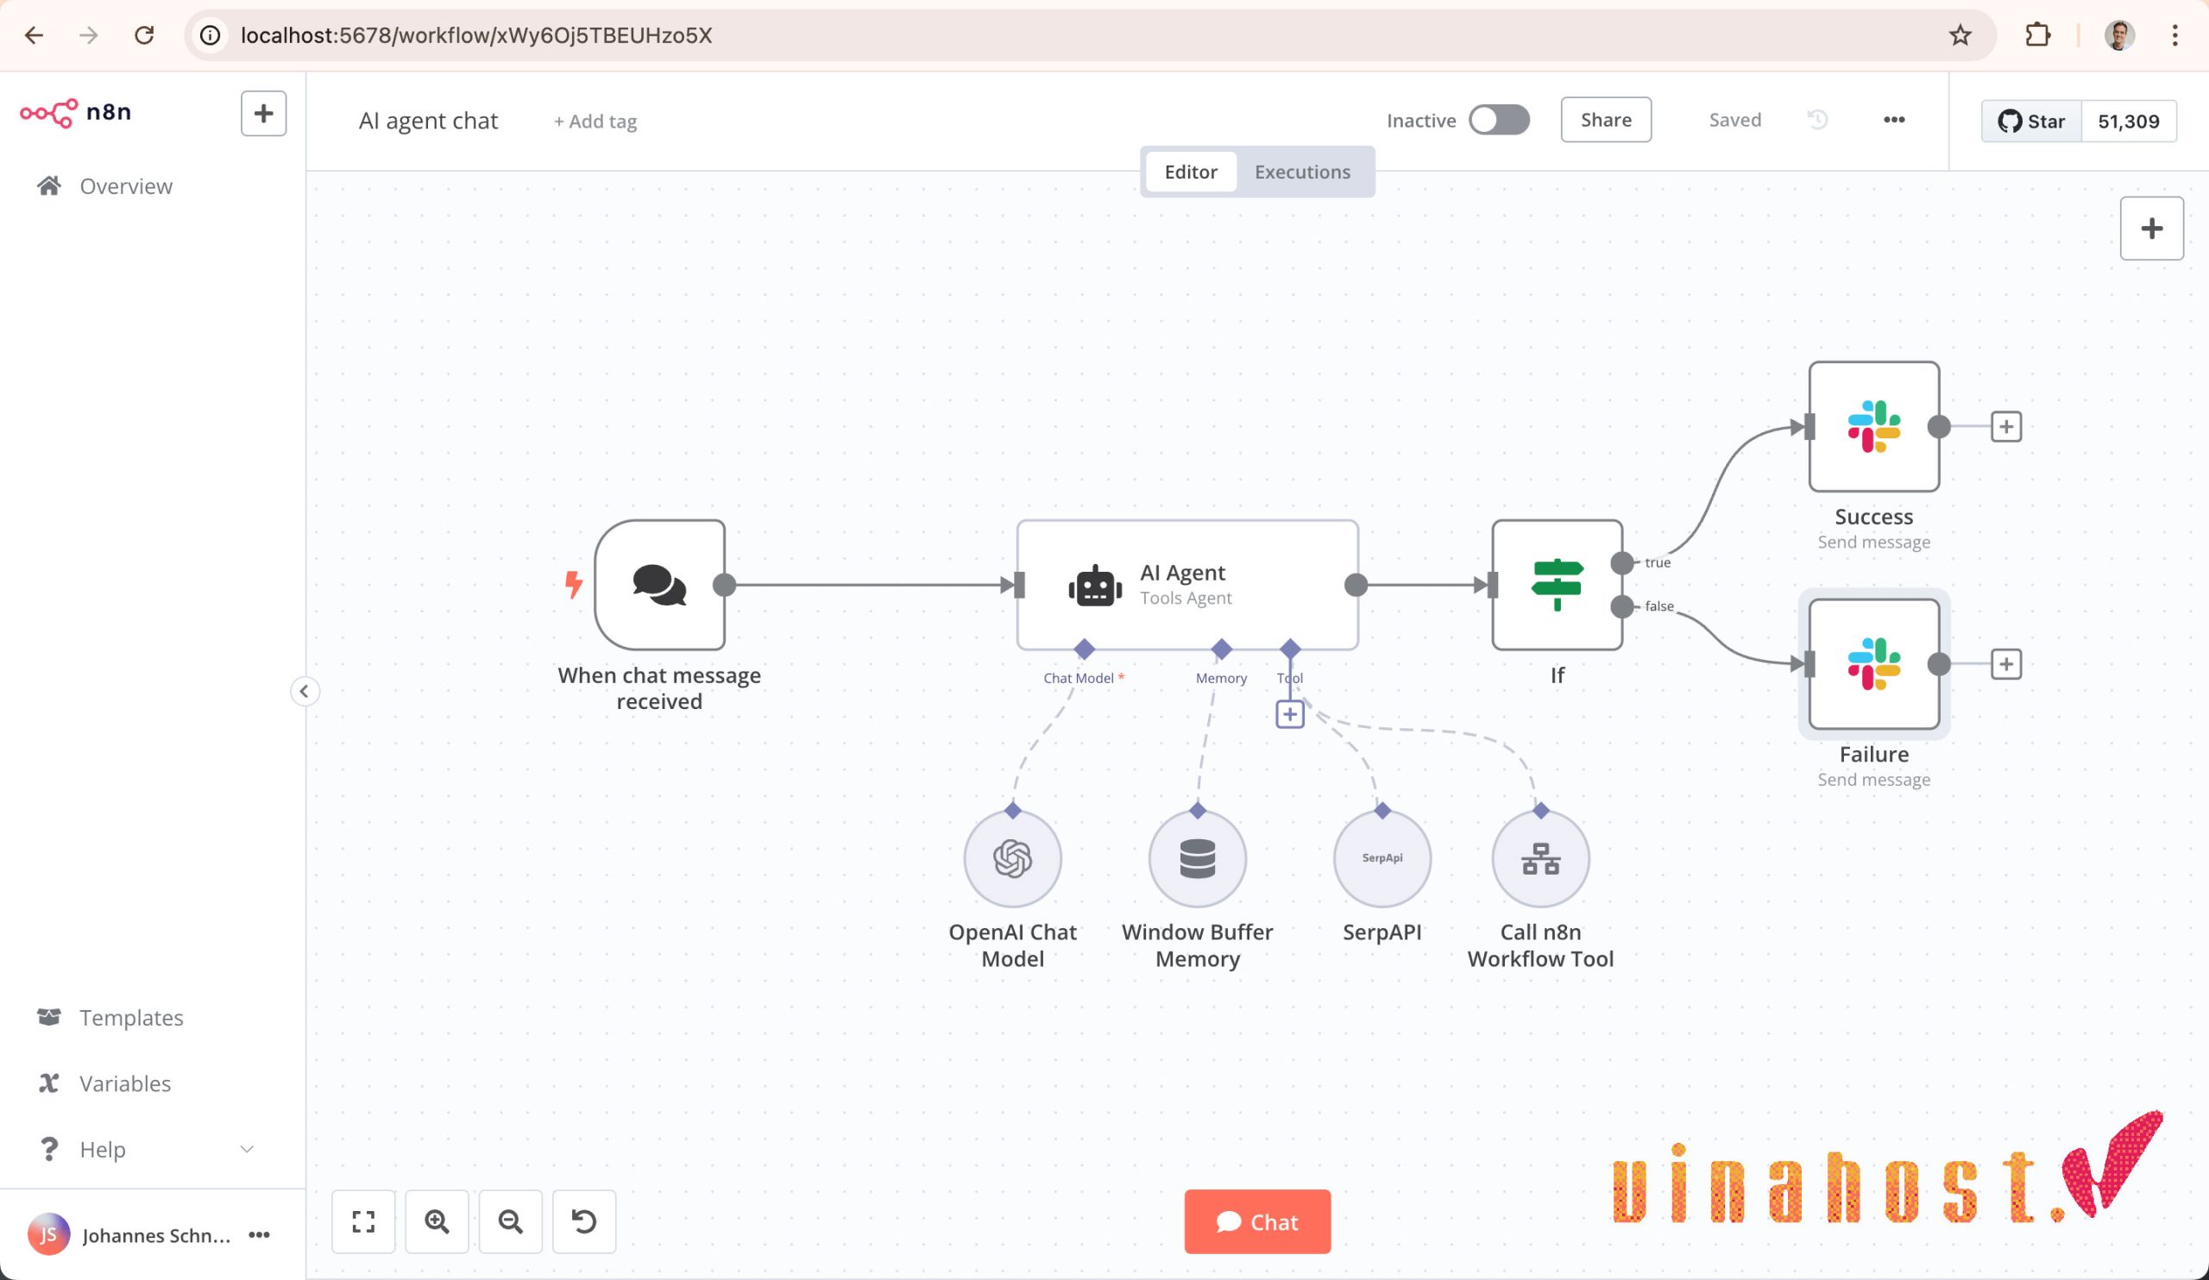Screen dimensions: 2209x1280
Task: View site information icon in address bar
Action: [211, 35]
